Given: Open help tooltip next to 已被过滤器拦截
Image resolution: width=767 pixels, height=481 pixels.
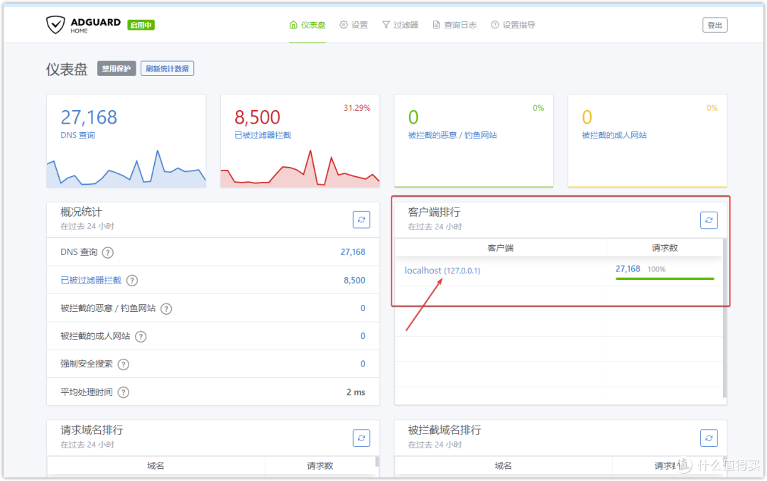Looking at the screenshot, I should click(x=132, y=280).
